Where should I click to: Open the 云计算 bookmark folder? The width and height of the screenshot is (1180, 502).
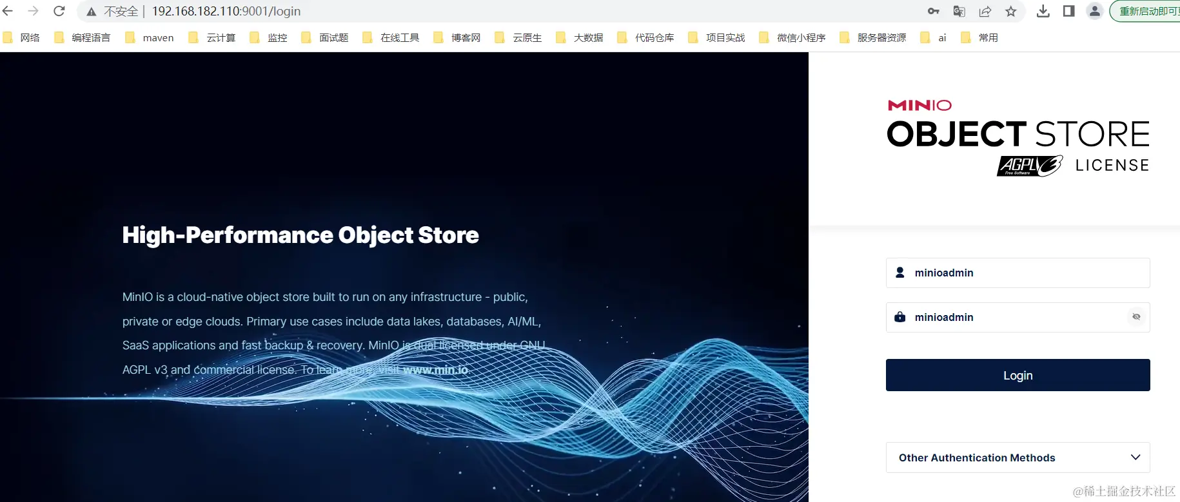[x=212, y=37]
